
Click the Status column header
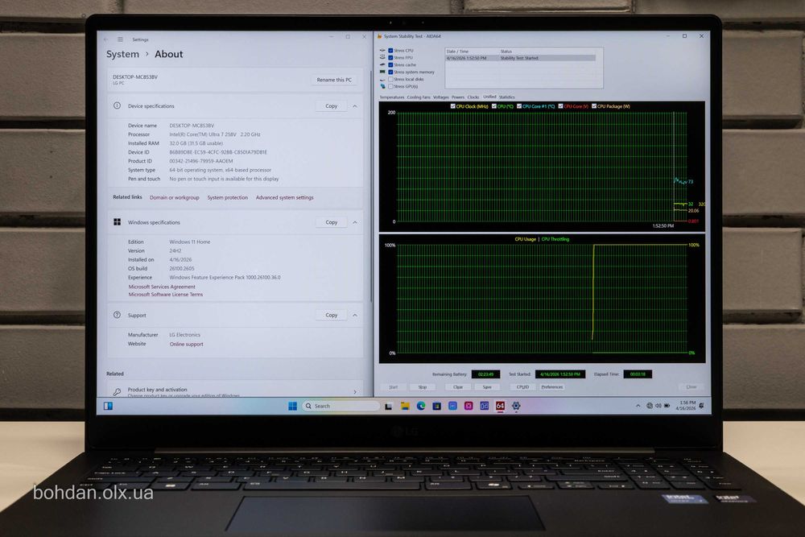547,52
